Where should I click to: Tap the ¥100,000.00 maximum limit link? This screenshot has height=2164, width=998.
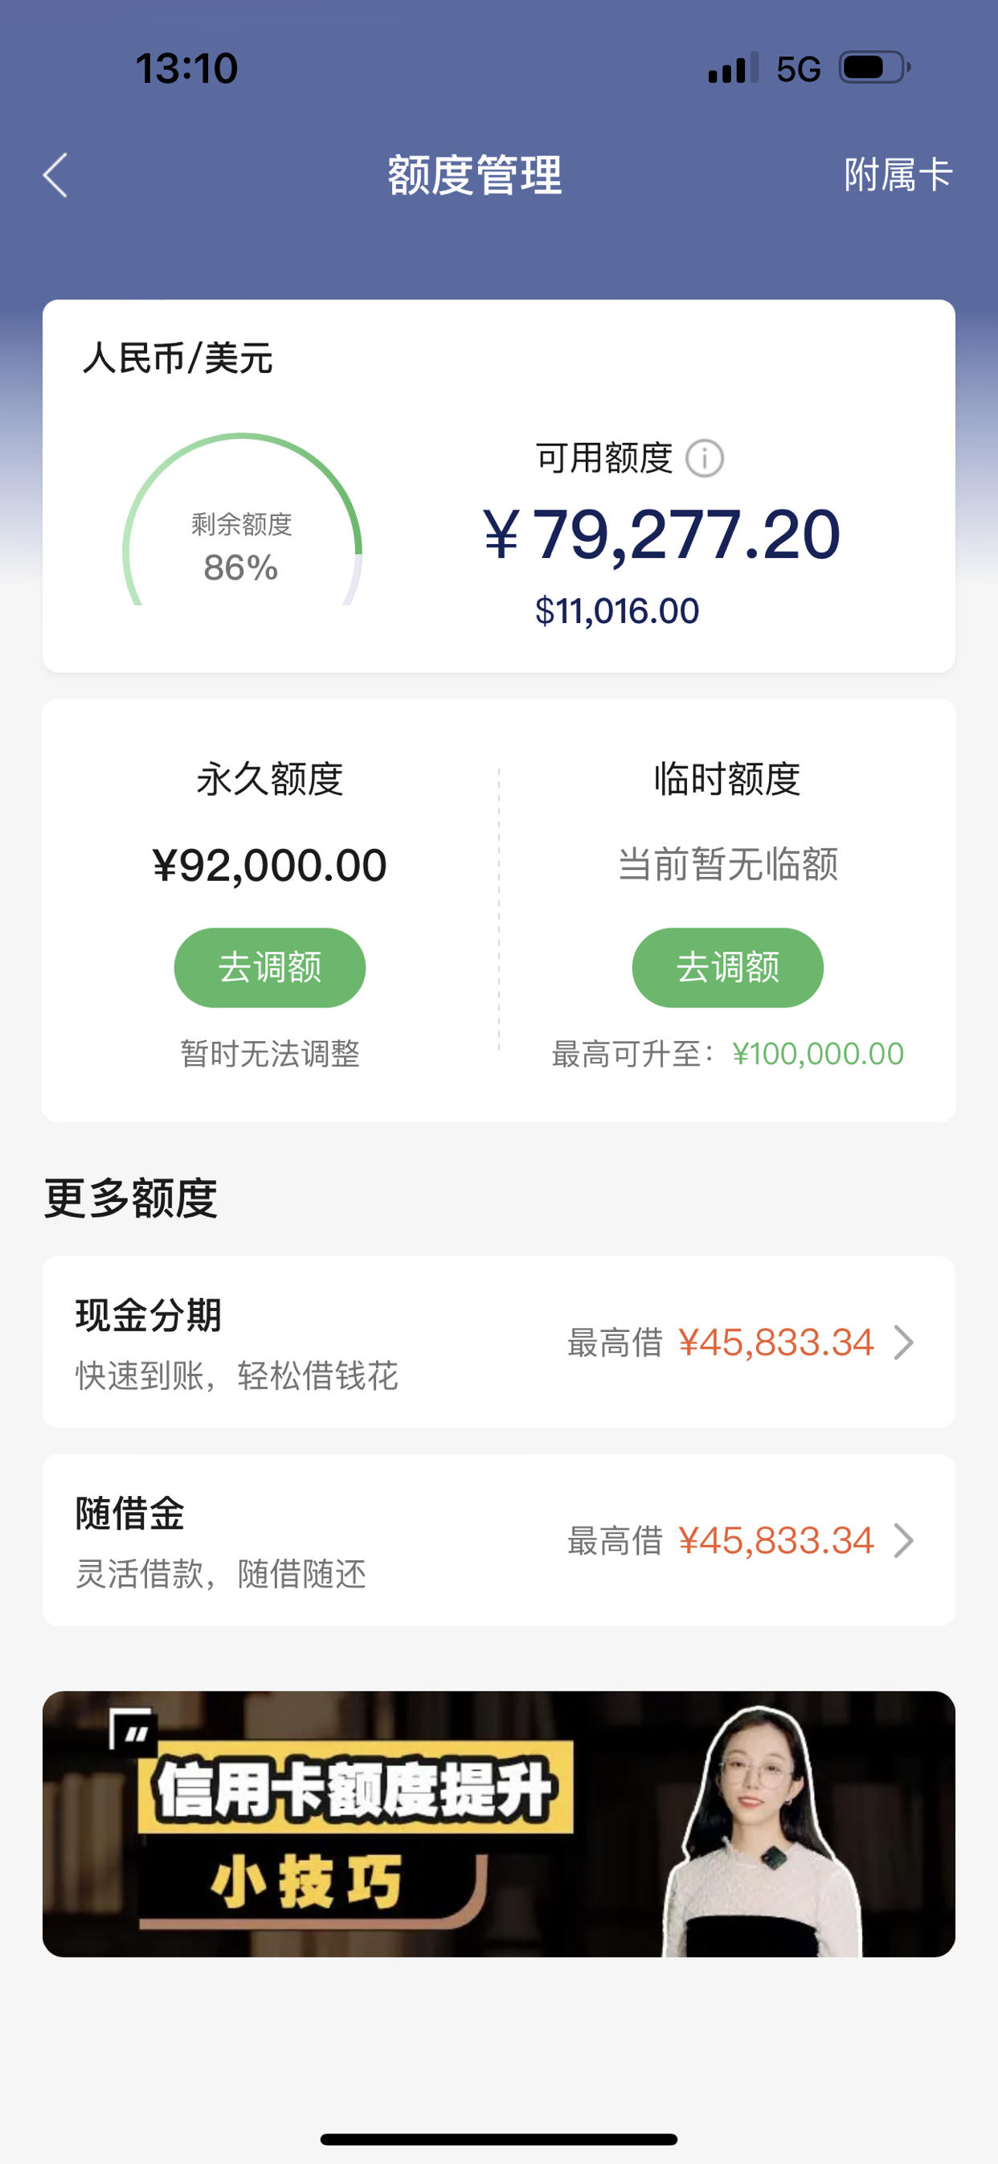(x=817, y=1053)
